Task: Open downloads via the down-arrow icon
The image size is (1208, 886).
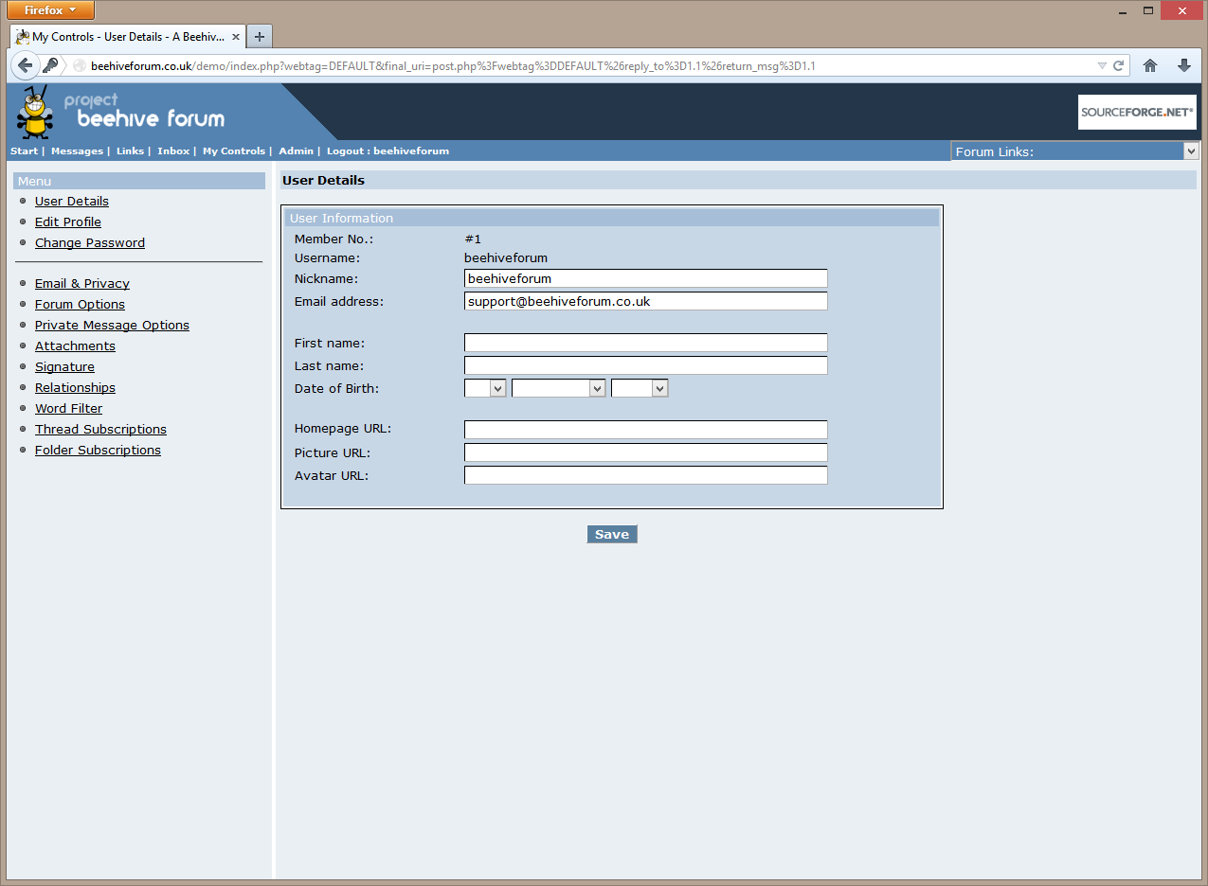Action: click(1183, 65)
